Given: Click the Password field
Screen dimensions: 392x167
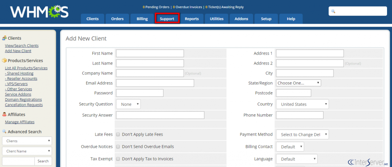Looking at the screenshot, I should (140, 93).
